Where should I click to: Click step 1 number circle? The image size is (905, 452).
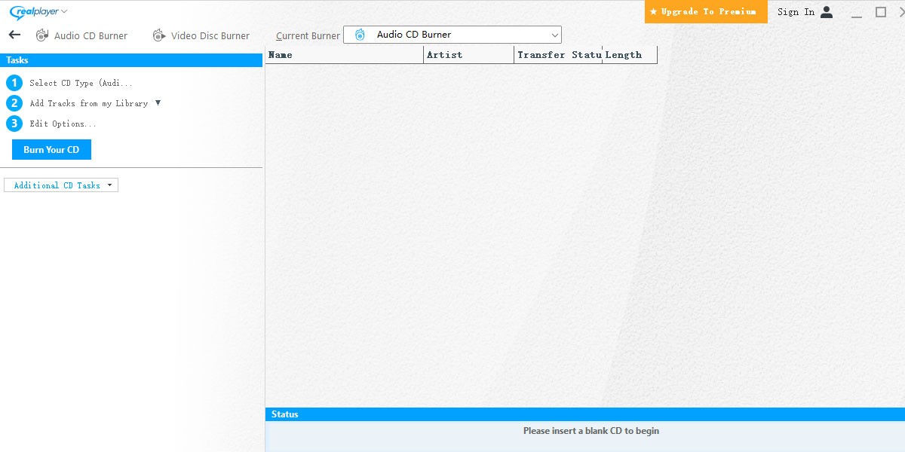point(14,83)
